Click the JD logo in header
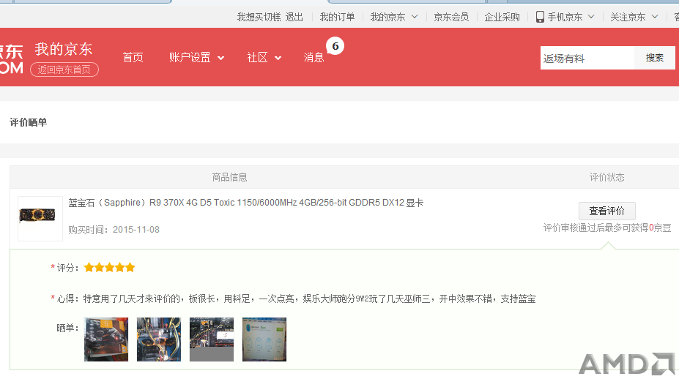The image size is (679, 379). (x=12, y=59)
